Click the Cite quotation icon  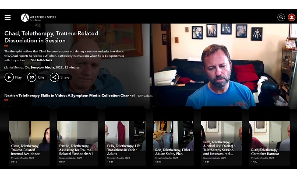point(32,77)
